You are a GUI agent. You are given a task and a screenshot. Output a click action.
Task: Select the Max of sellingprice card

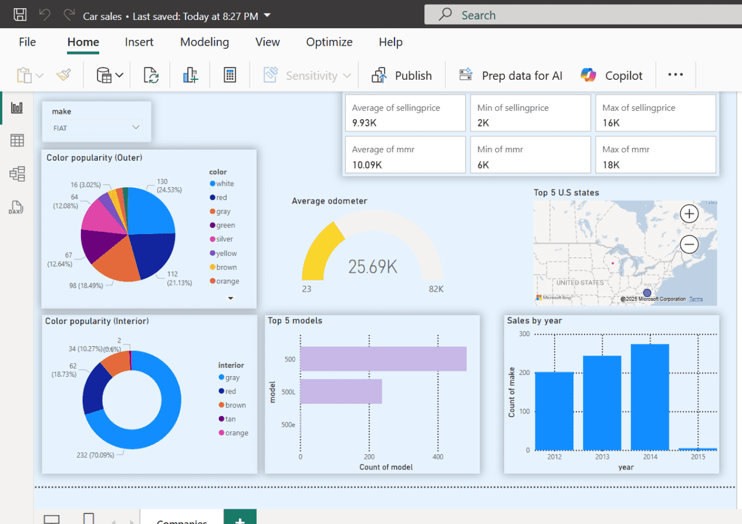[656, 113]
